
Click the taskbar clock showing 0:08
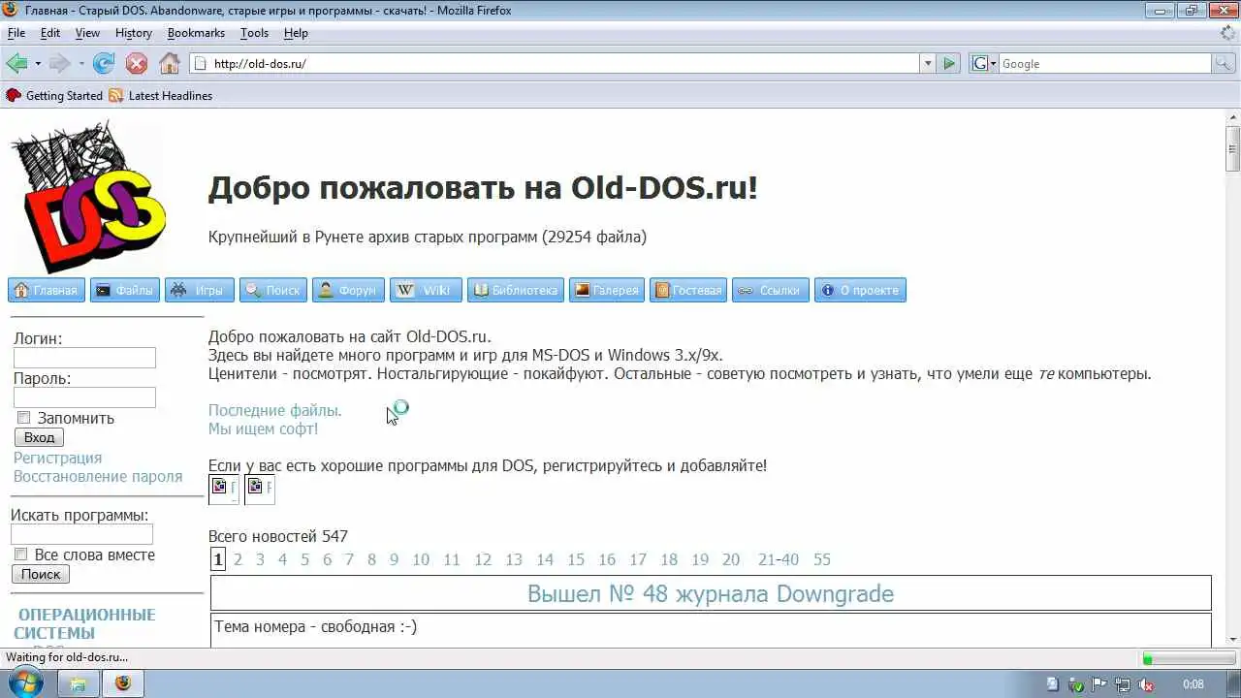pos(1193,684)
